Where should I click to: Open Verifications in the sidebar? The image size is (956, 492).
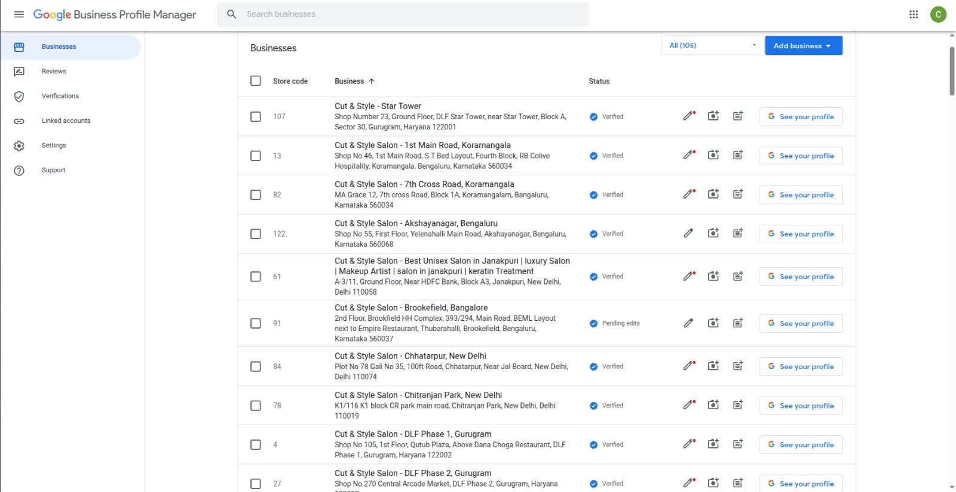[x=60, y=96]
